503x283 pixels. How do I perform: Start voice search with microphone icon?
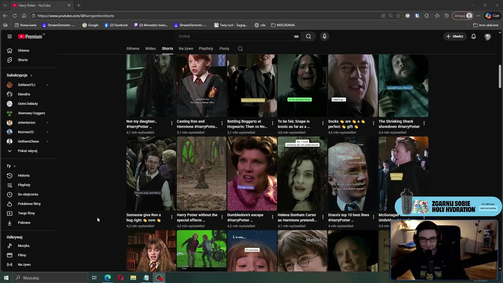(x=324, y=36)
